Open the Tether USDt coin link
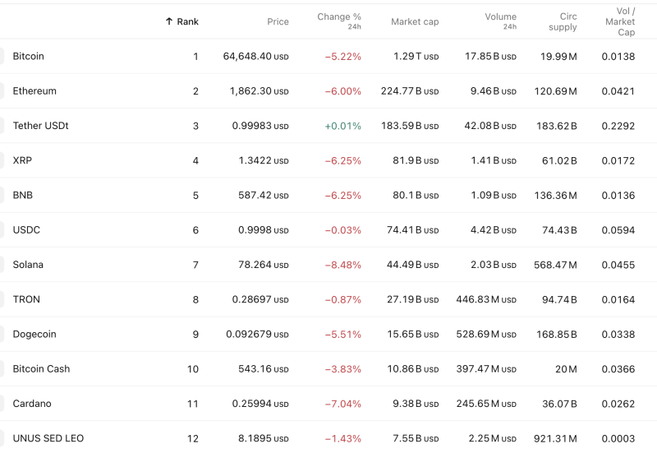Viewport: 657px width, 453px height. pos(40,126)
